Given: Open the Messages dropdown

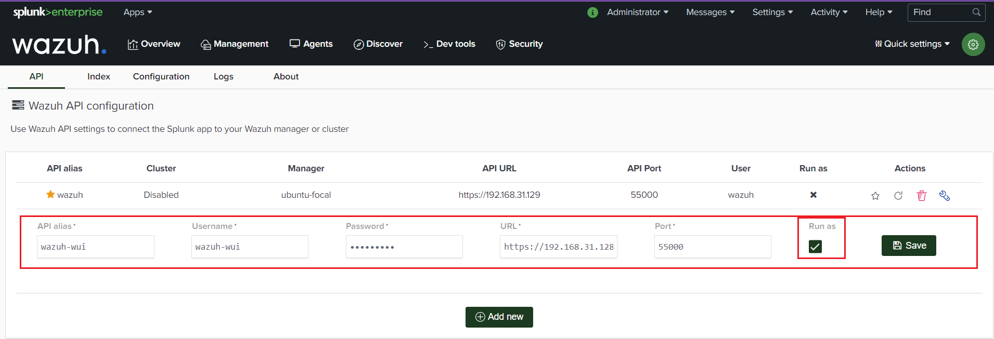Looking at the screenshot, I should pyautogui.click(x=711, y=12).
